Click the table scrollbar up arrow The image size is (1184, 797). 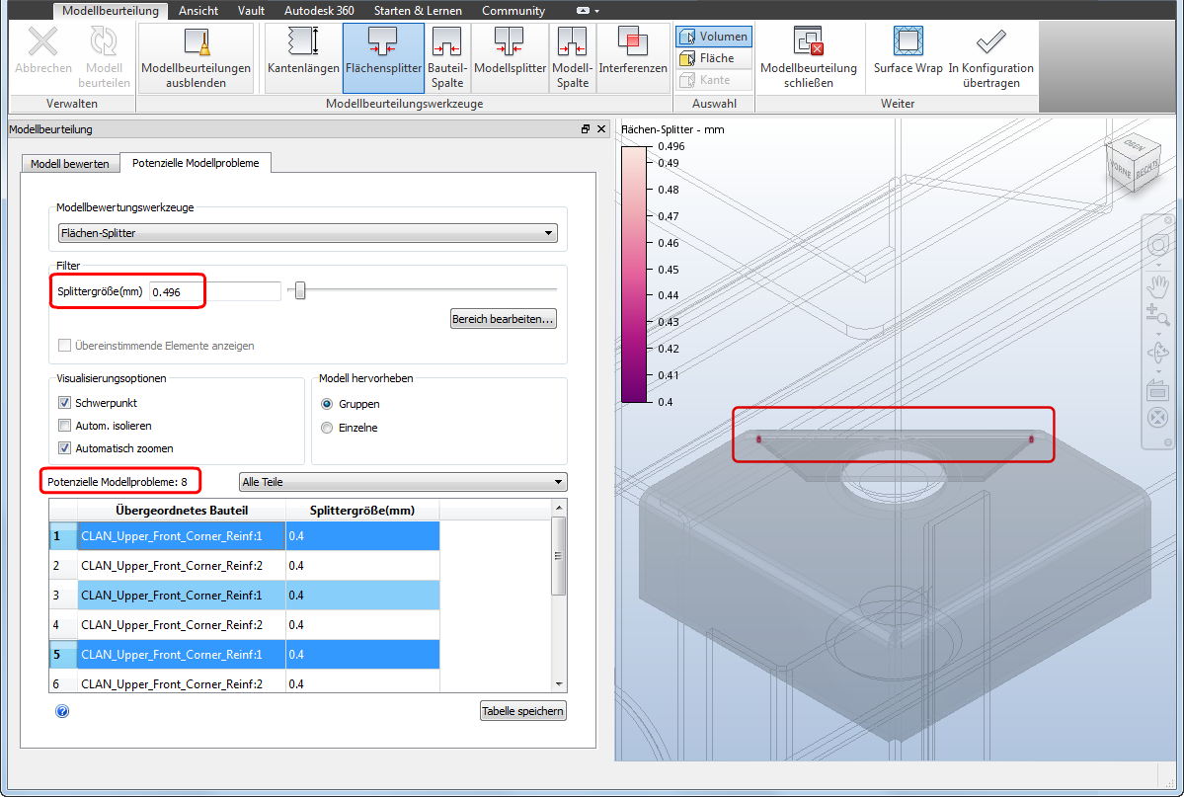pyautogui.click(x=559, y=508)
